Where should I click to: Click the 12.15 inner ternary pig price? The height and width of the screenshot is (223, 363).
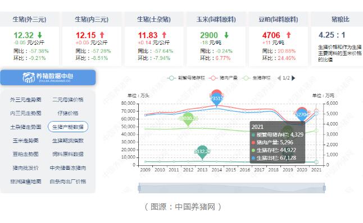[x=85, y=35]
